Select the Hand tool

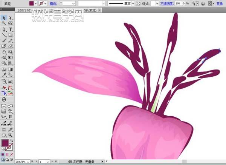4,134
